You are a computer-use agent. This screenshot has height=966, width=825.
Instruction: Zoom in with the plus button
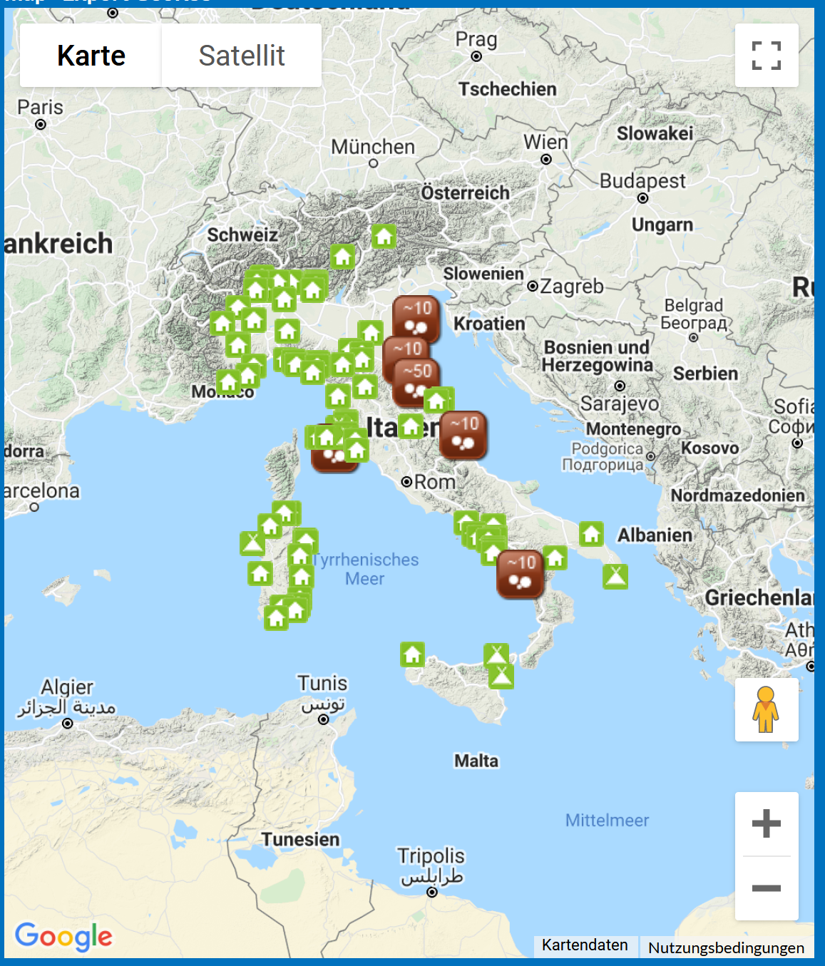(x=767, y=823)
